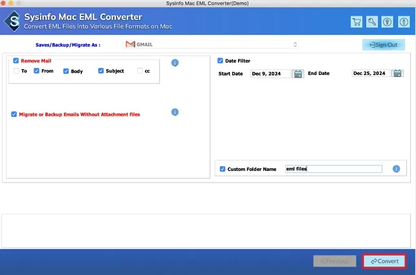Click info icon next to Custom Folder Name
416x275 pixels.
(x=396, y=169)
